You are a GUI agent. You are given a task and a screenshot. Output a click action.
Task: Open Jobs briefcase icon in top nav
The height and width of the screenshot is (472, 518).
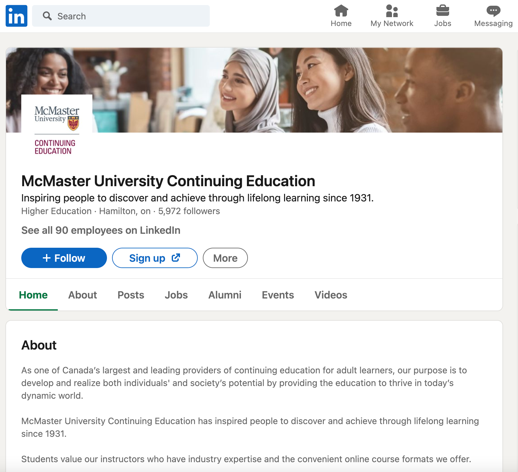(x=443, y=10)
